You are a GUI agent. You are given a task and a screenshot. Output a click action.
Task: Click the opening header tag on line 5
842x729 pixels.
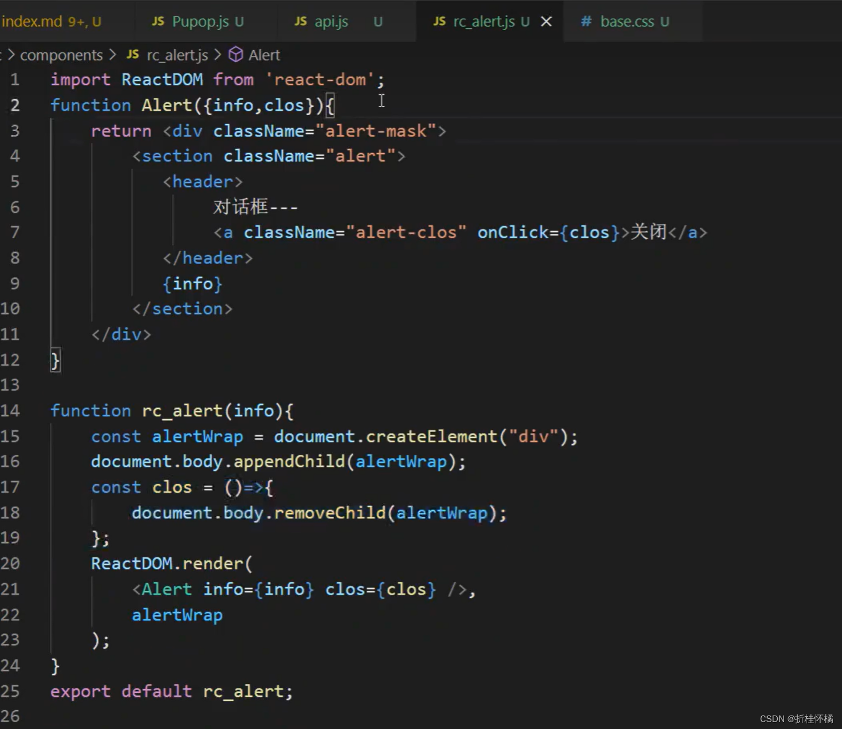coord(203,182)
